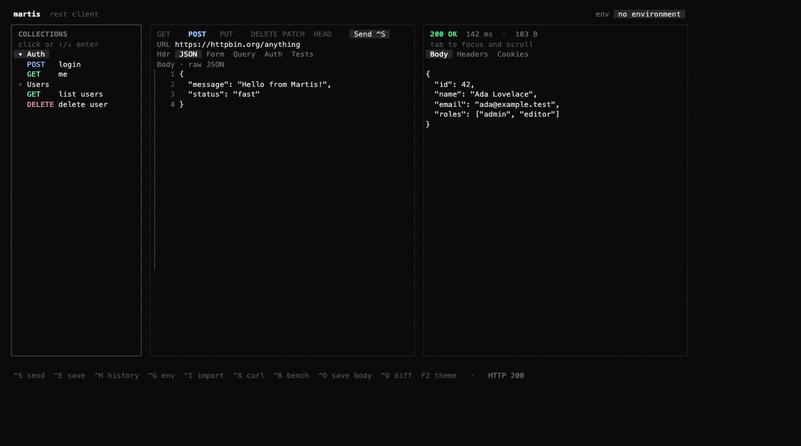The height and width of the screenshot is (446, 801).
Task: Click the martis app title
Action: (x=27, y=14)
